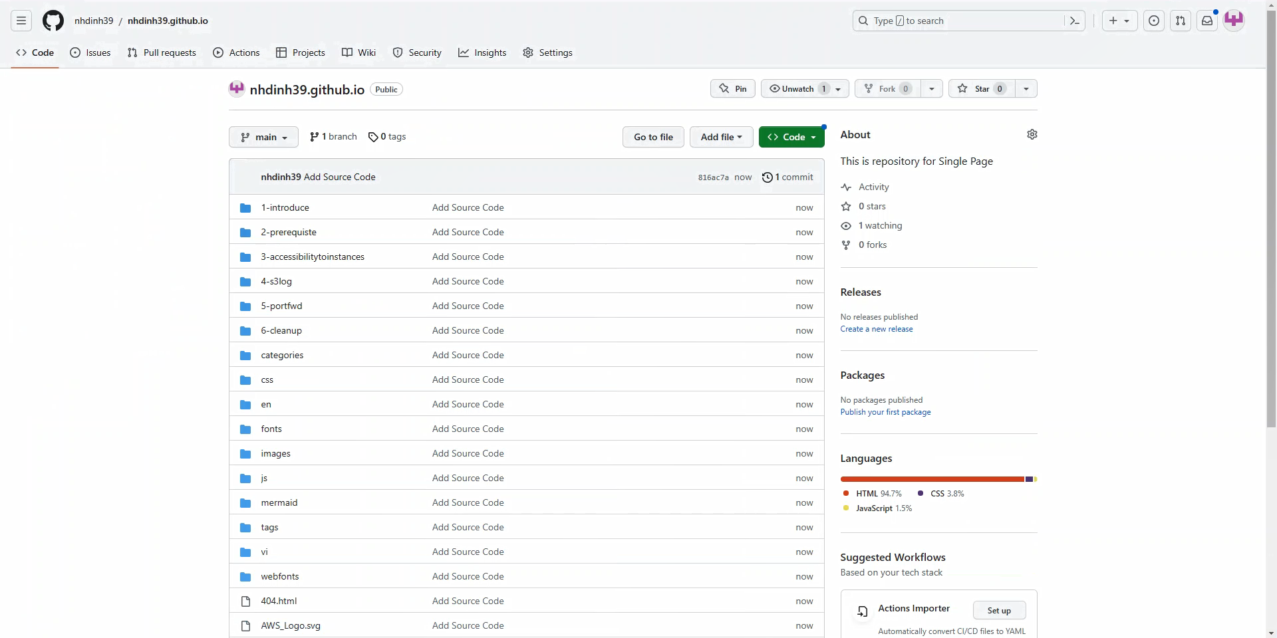This screenshot has height=638, width=1277.
Task: Click the Actions Importer icon
Action: [863, 611]
